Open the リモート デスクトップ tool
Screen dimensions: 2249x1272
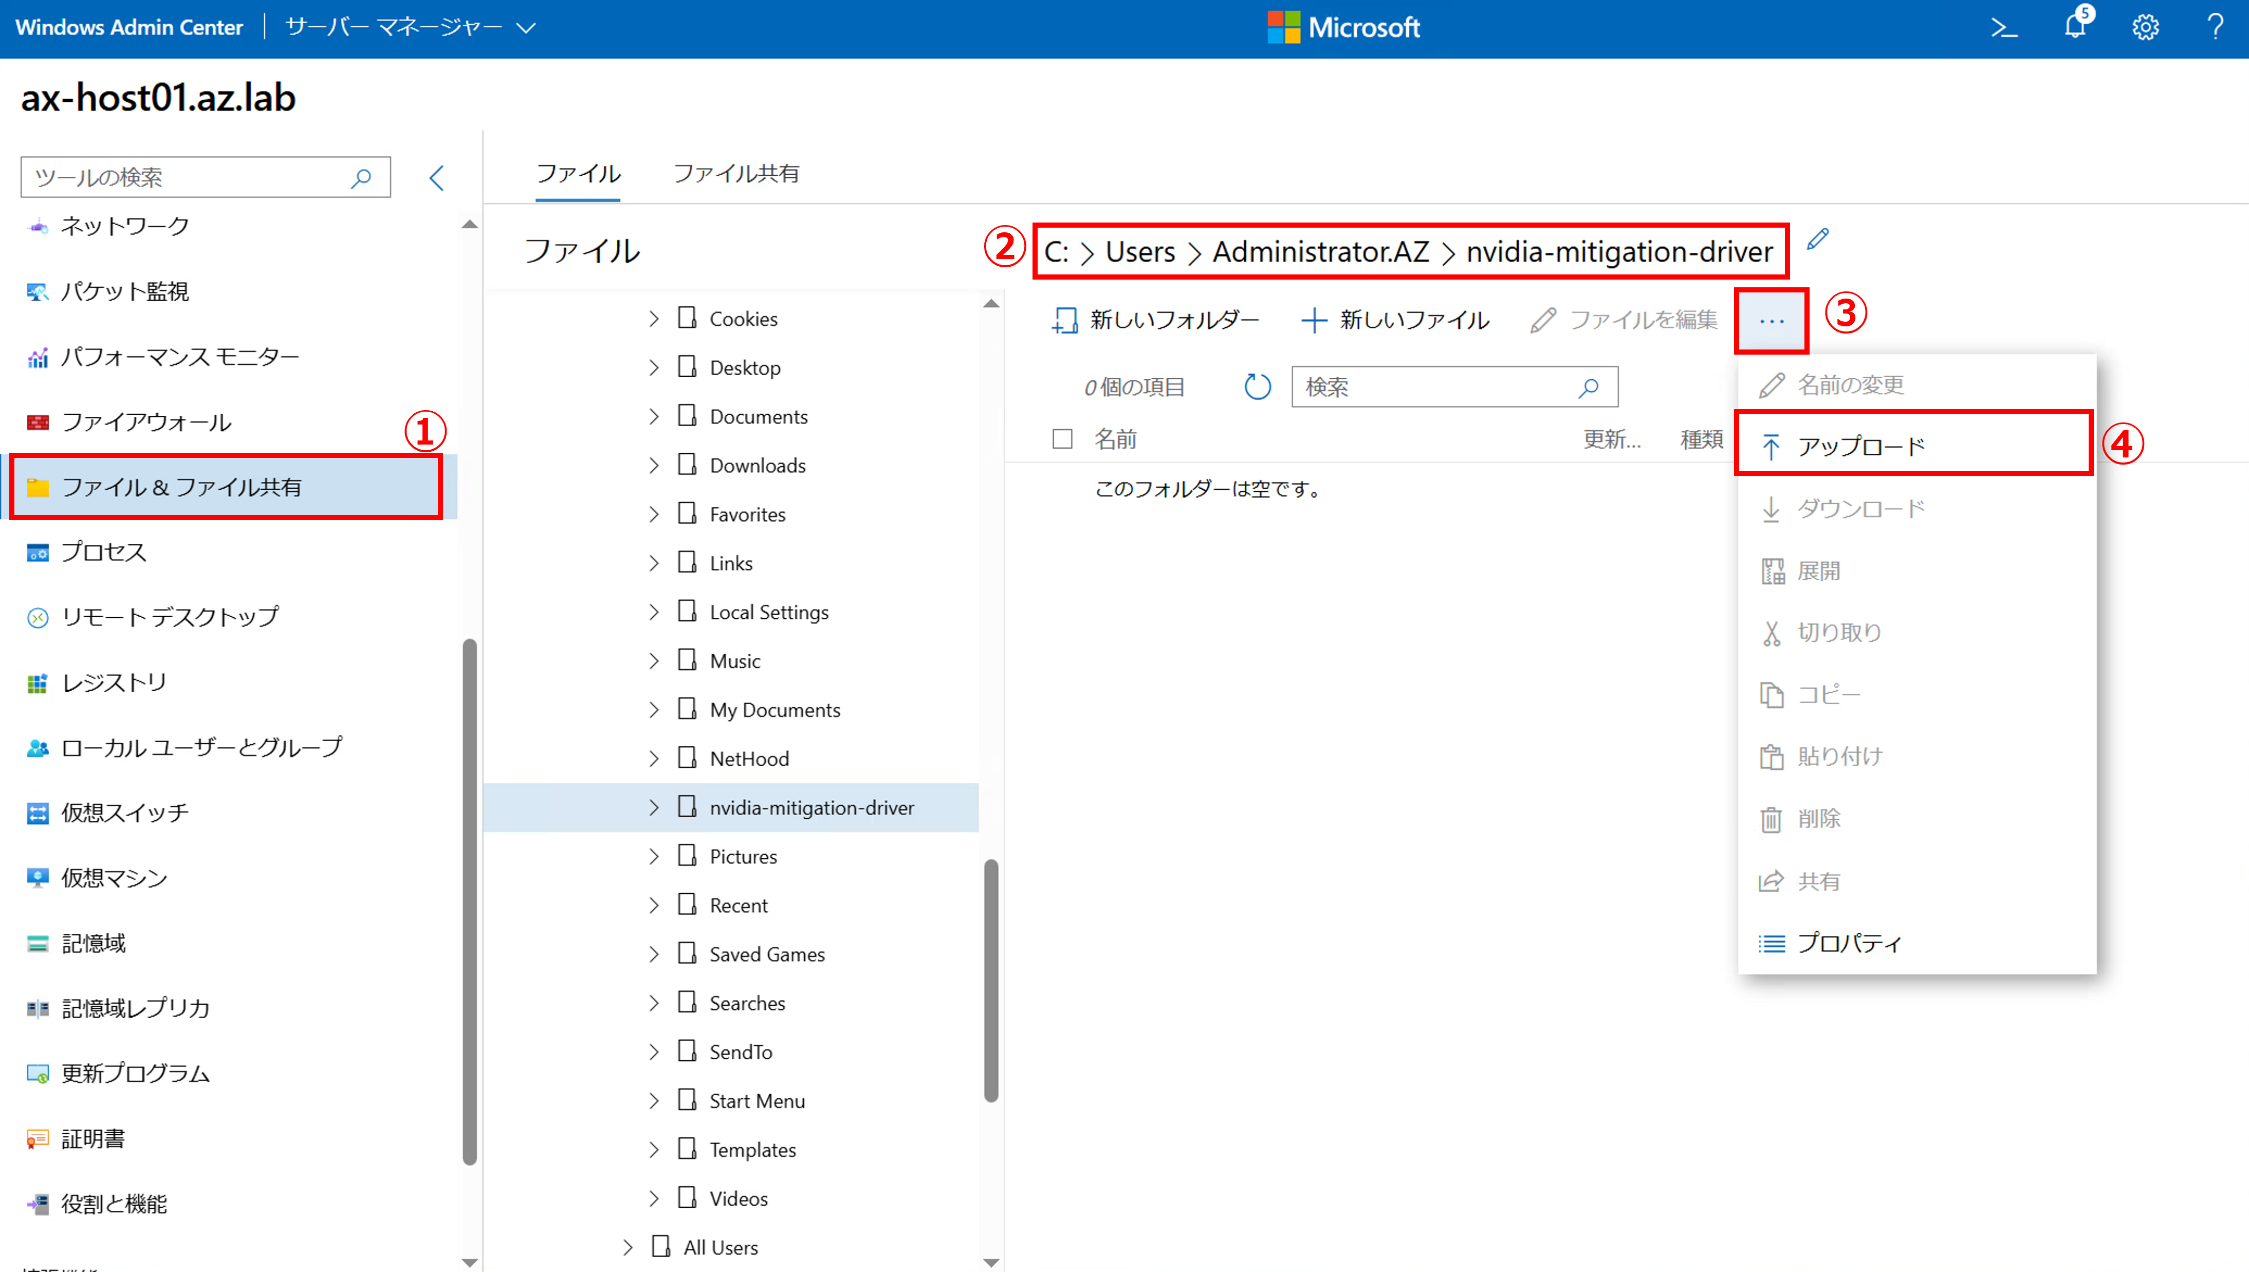coord(170,618)
